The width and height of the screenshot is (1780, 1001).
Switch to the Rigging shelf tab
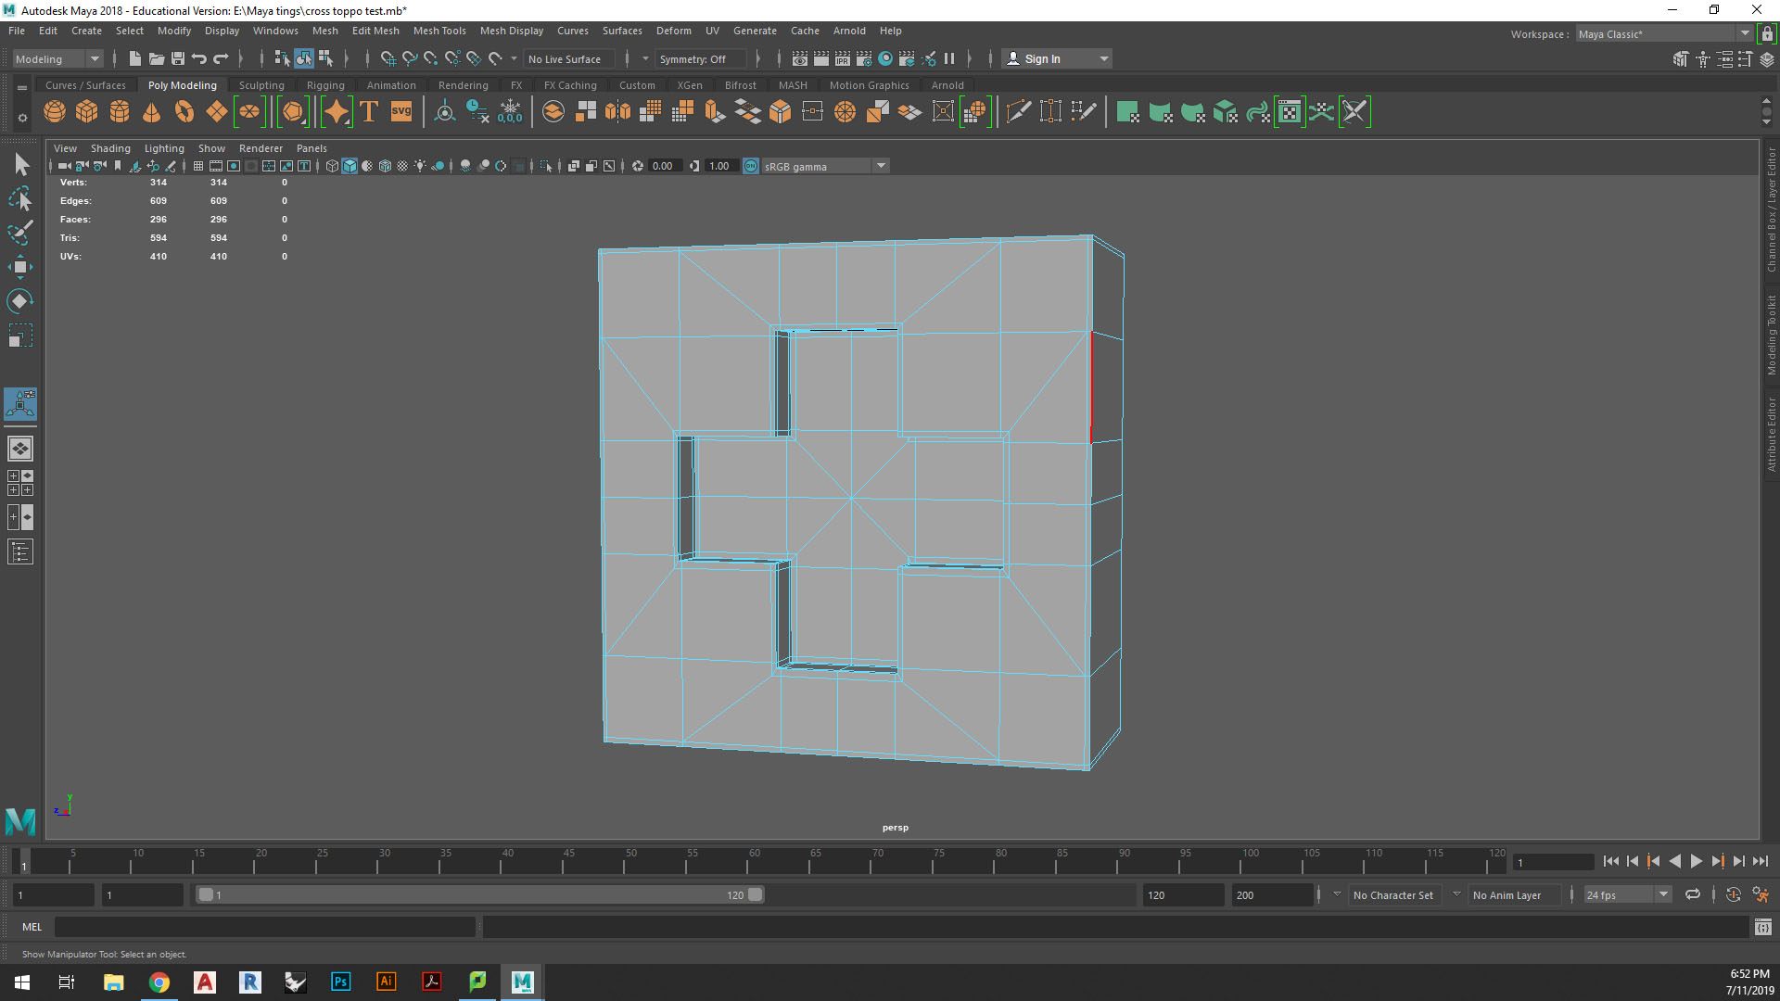(325, 85)
